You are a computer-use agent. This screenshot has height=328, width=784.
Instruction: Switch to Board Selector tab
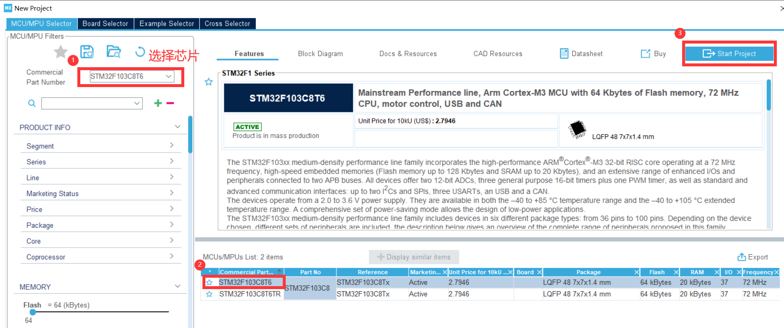105,24
